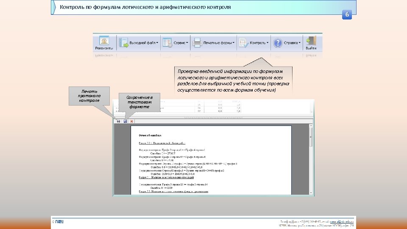Open the Контроль menu label
Screen dimensions: 407x229
click(257, 43)
